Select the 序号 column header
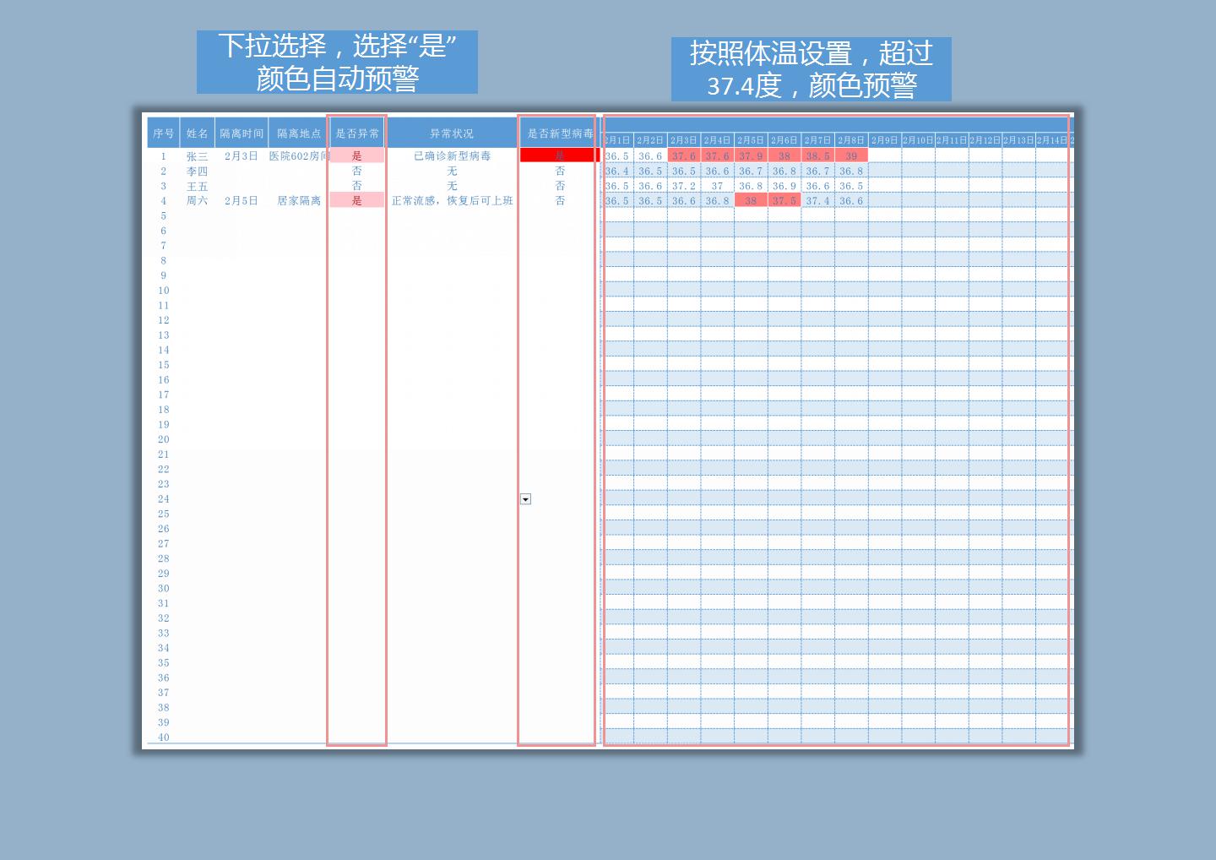The width and height of the screenshot is (1216, 860). coord(163,133)
